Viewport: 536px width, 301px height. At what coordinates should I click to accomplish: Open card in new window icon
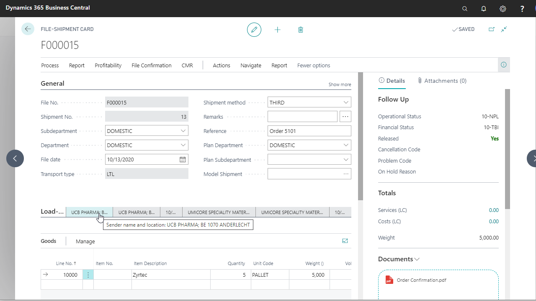492,29
